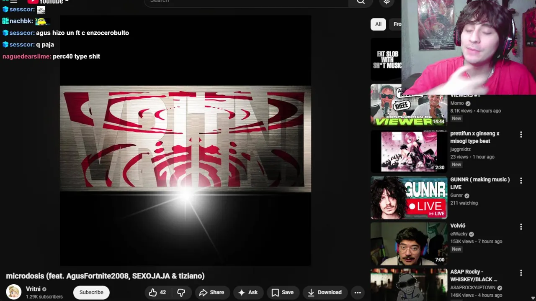
Task: Open options for GUNNR live video
Action: pyautogui.click(x=521, y=181)
